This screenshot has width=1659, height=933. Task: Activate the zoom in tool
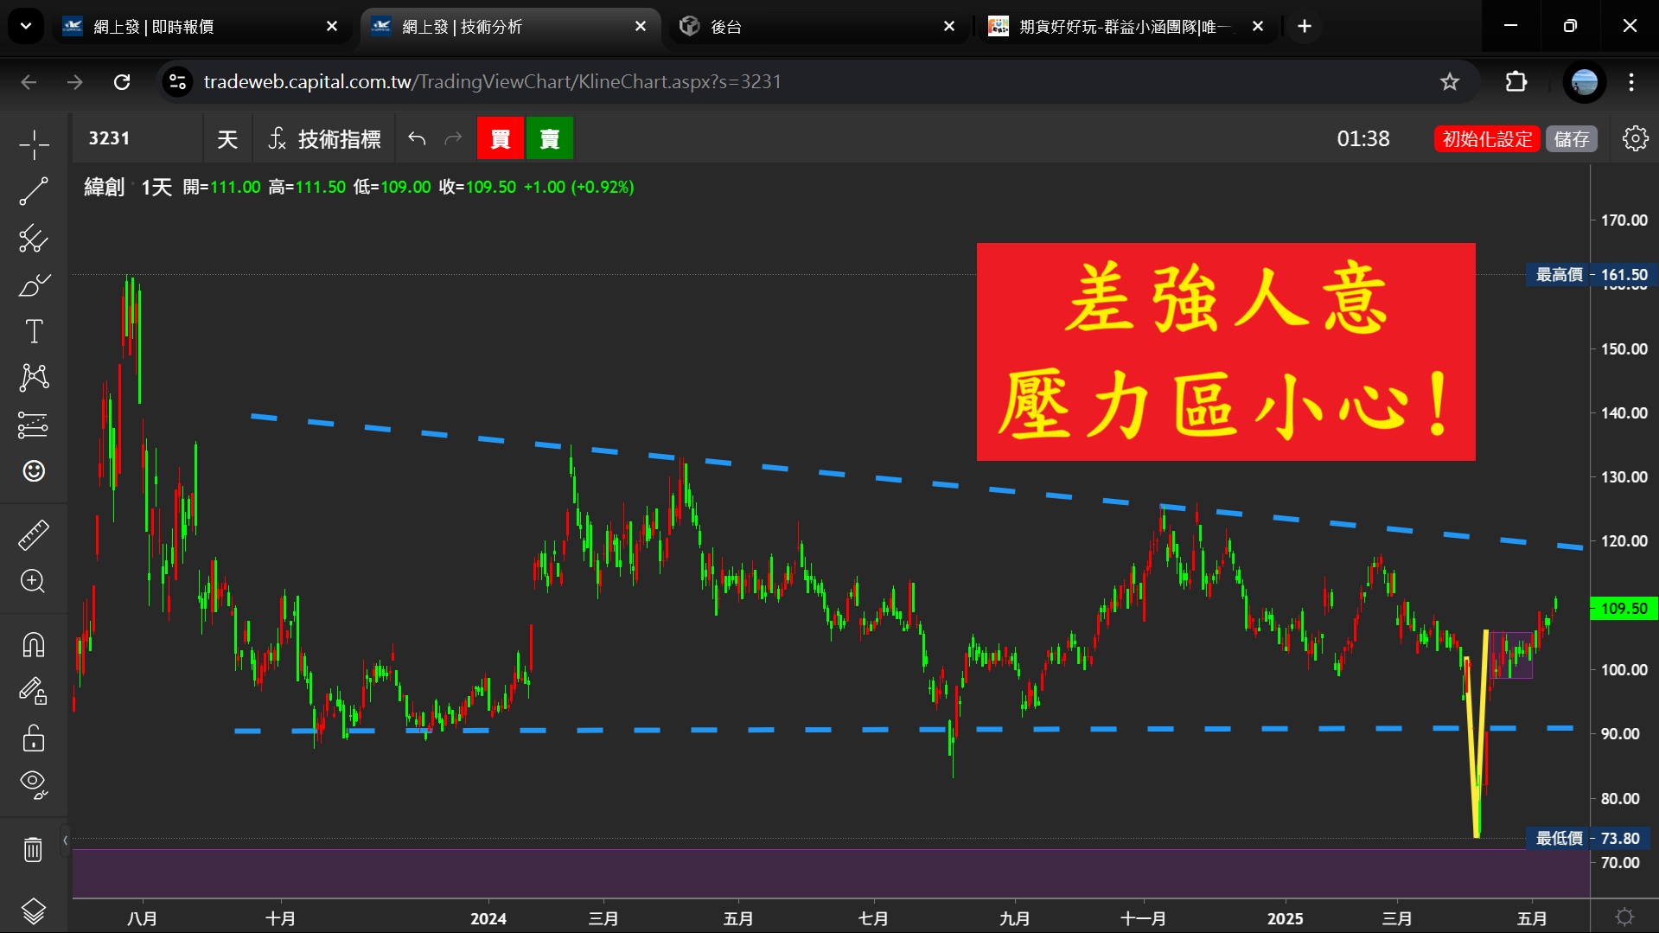(34, 581)
